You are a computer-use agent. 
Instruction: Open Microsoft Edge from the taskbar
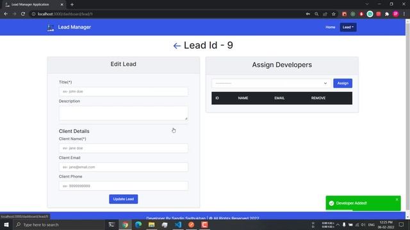pos(138,224)
